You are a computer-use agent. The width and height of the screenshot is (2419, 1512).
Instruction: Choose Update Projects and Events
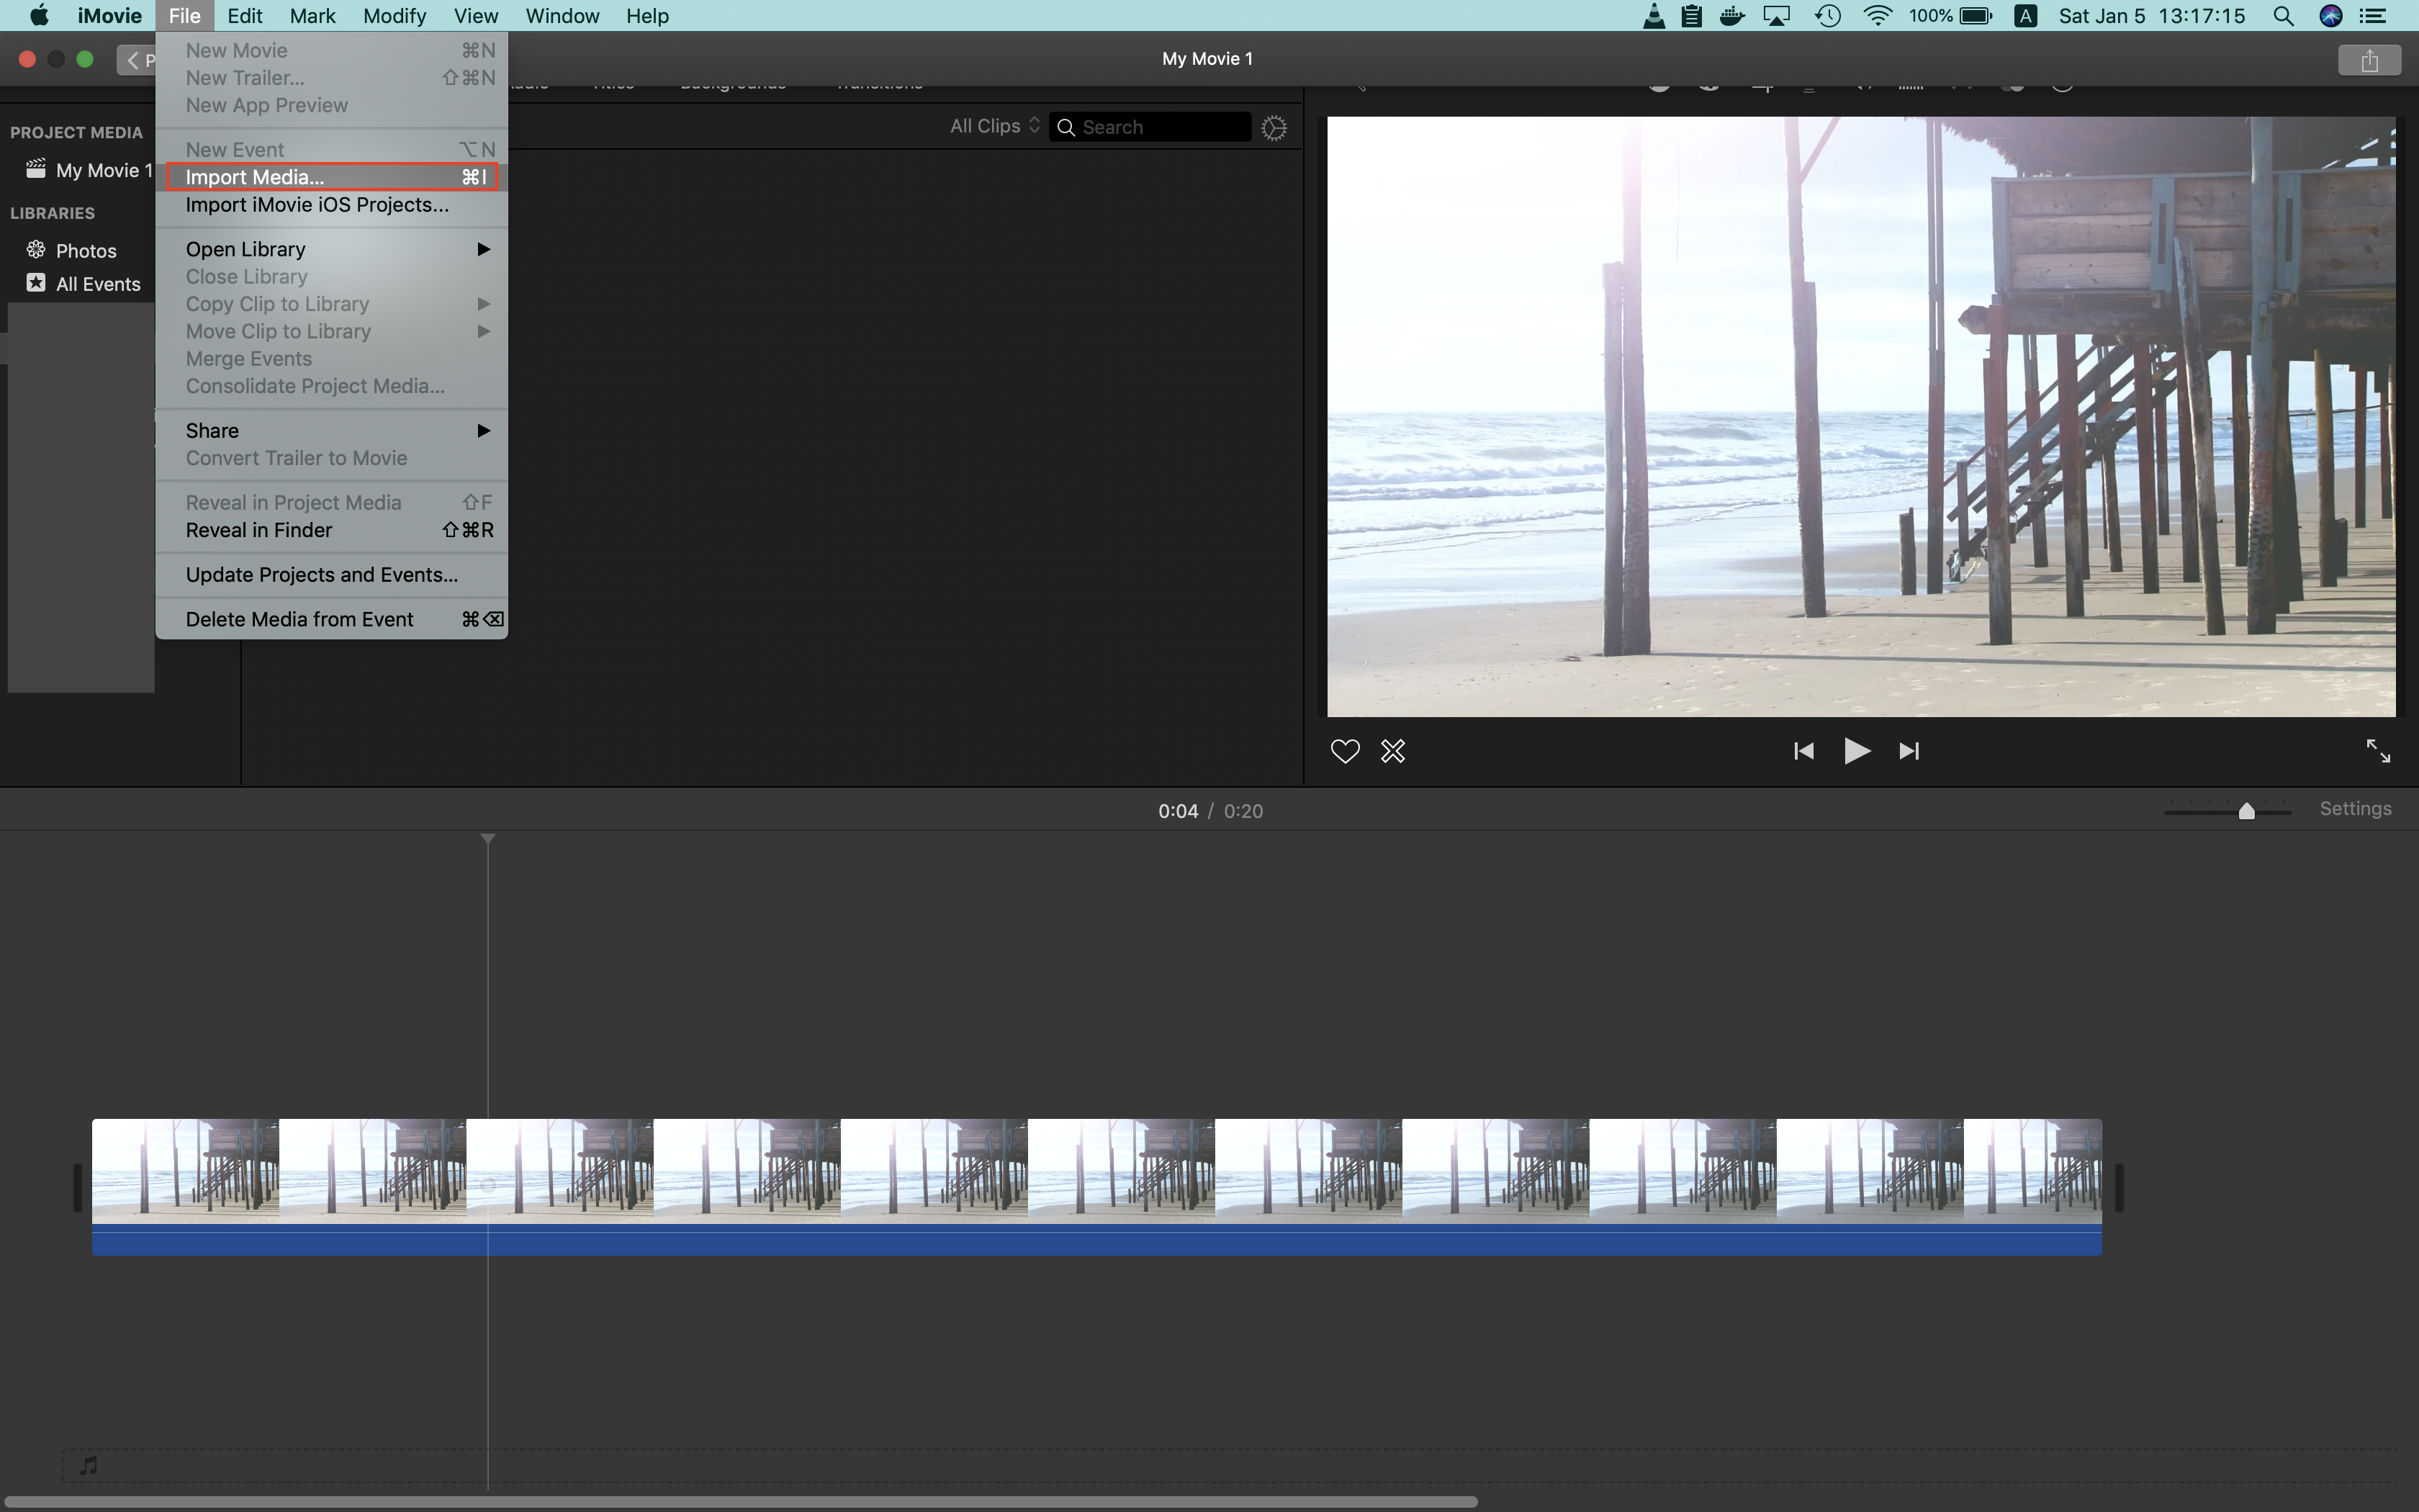pos(332,575)
